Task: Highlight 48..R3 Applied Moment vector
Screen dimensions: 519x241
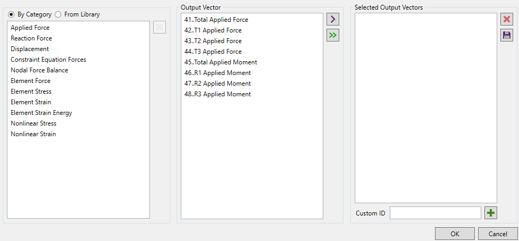Action: pos(217,94)
